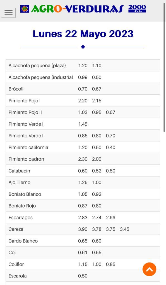Viewport: 166px width, 285px height.
Task: Click the page scrollbar thumb
Action: pyautogui.click(x=164, y=66)
